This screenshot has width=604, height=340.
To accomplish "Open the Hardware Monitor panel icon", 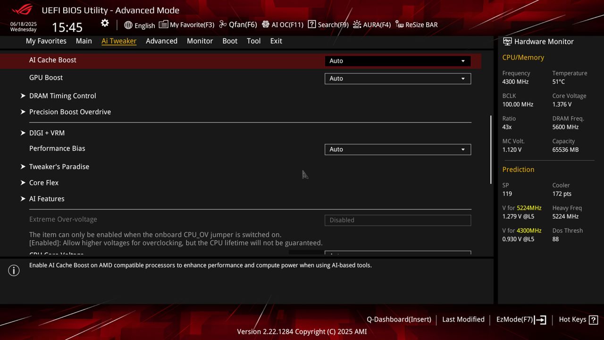I will [x=507, y=42].
